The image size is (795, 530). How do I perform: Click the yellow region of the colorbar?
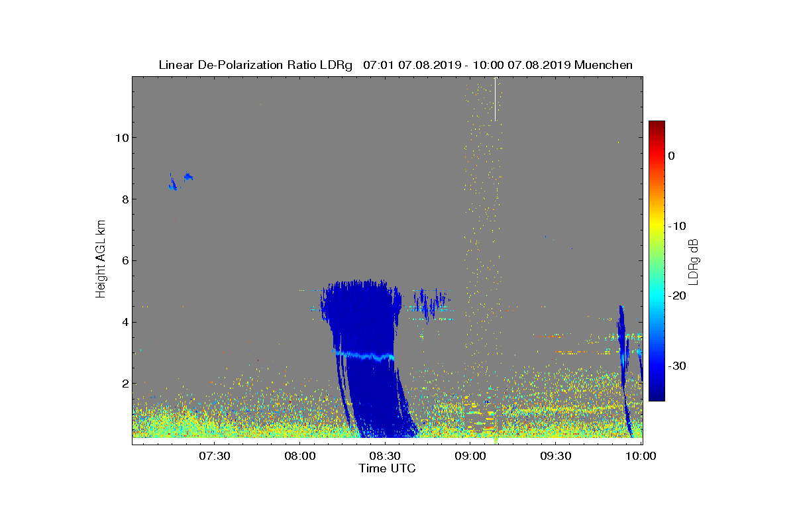coord(657,225)
